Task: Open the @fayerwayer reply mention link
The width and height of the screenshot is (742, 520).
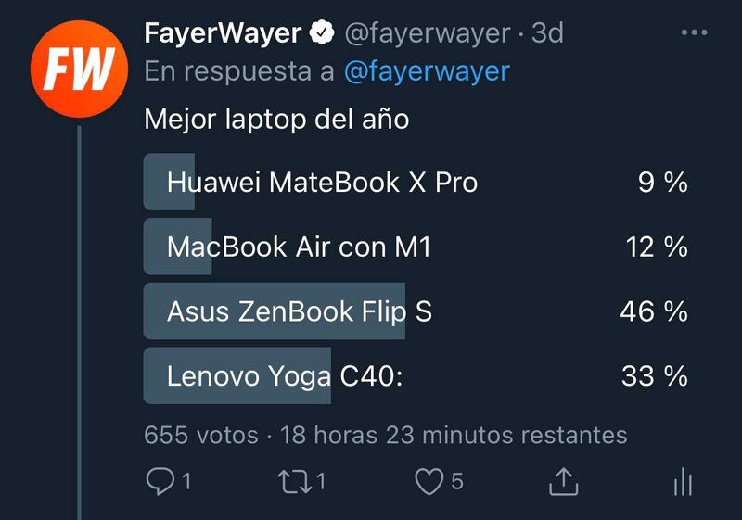Action: point(427,71)
